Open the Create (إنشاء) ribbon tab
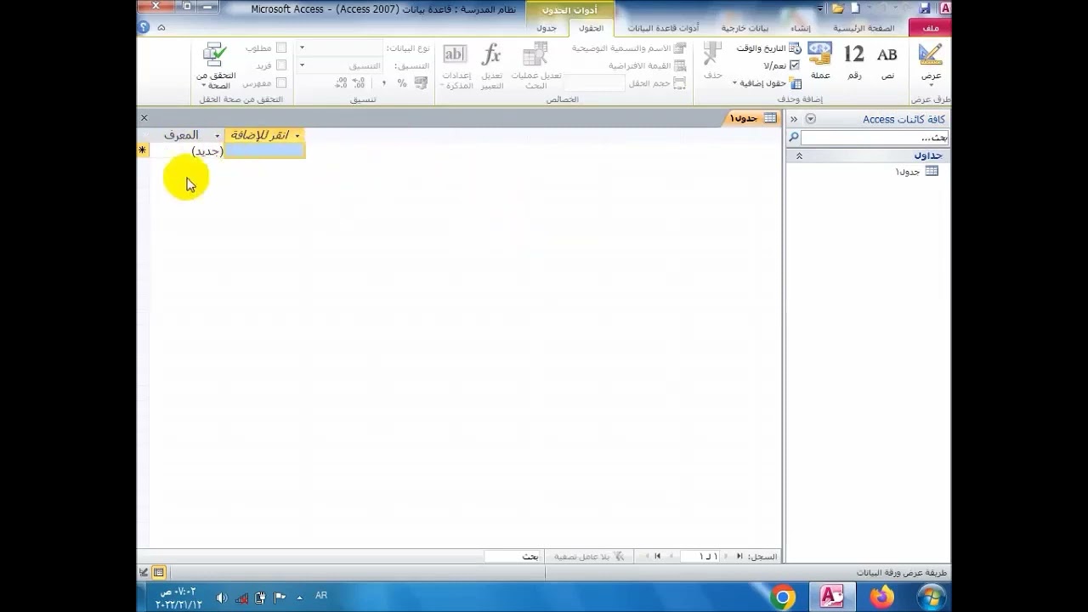 pyautogui.click(x=800, y=28)
